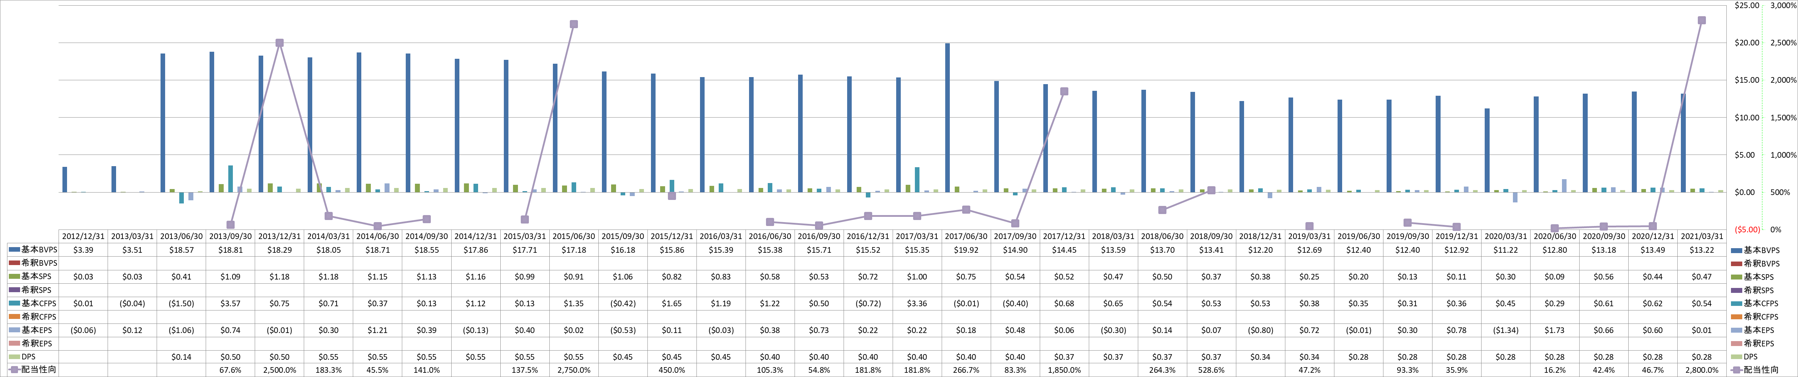Click the 基本BVPS cell showing $19.92
The image size is (1798, 377).
click(x=966, y=250)
